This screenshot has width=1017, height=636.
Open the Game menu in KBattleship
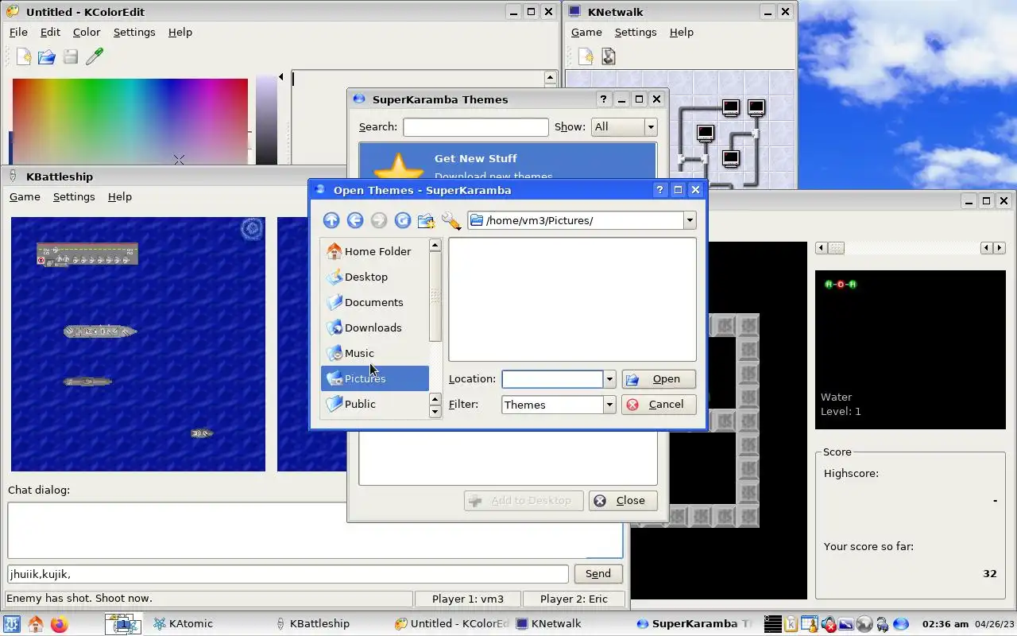pyautogui.click(x=25, y=197)
